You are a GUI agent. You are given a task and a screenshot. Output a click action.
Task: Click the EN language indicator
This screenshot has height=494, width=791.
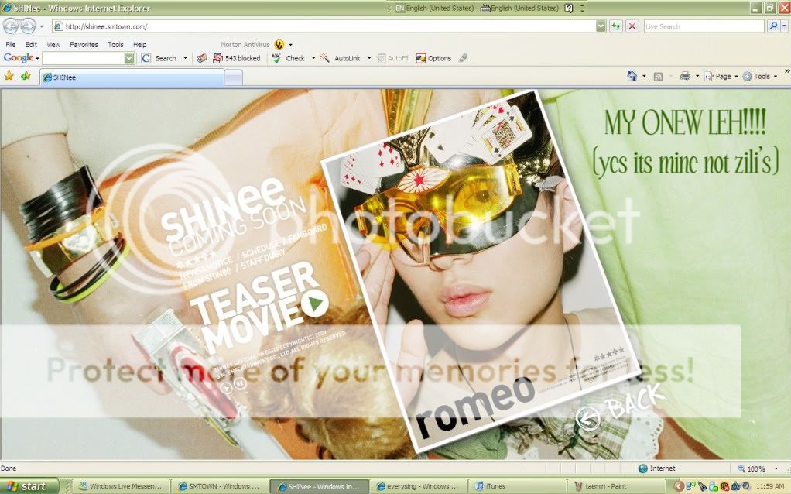[399, 8]
